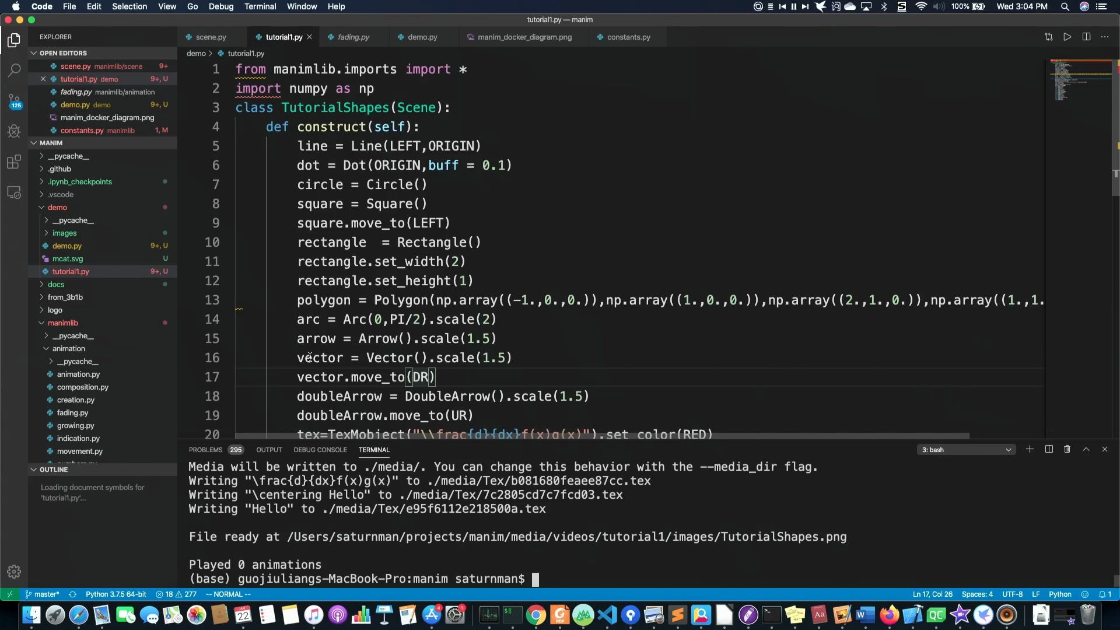The width and height of the screenshot is (1120, 630).
Task: Open macOS Spotlight search icon
Action: tap(1065, 6)
